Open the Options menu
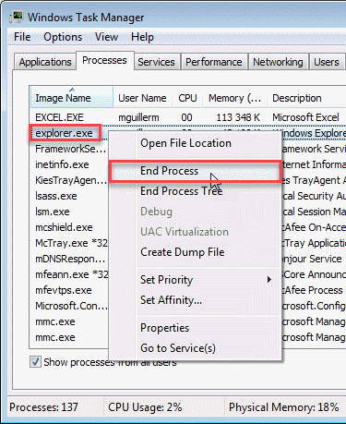This screenshot has height=424, width=346. (63, 37)
